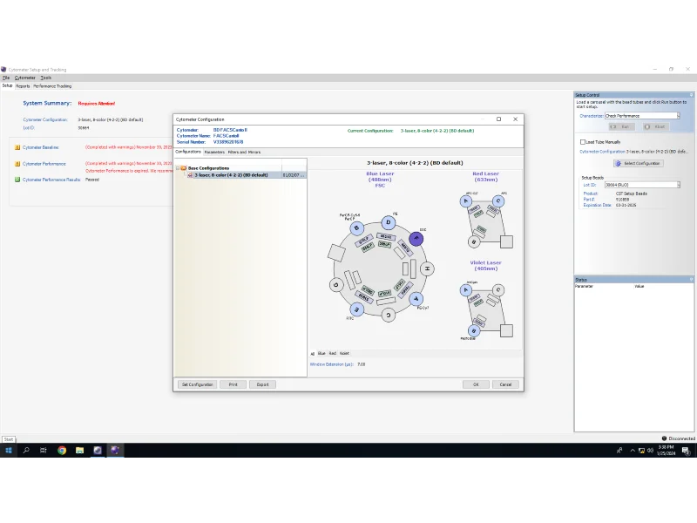Open Google Chrome from the taskbar
This screenshot has height=523, width=697.
(62, 450)
